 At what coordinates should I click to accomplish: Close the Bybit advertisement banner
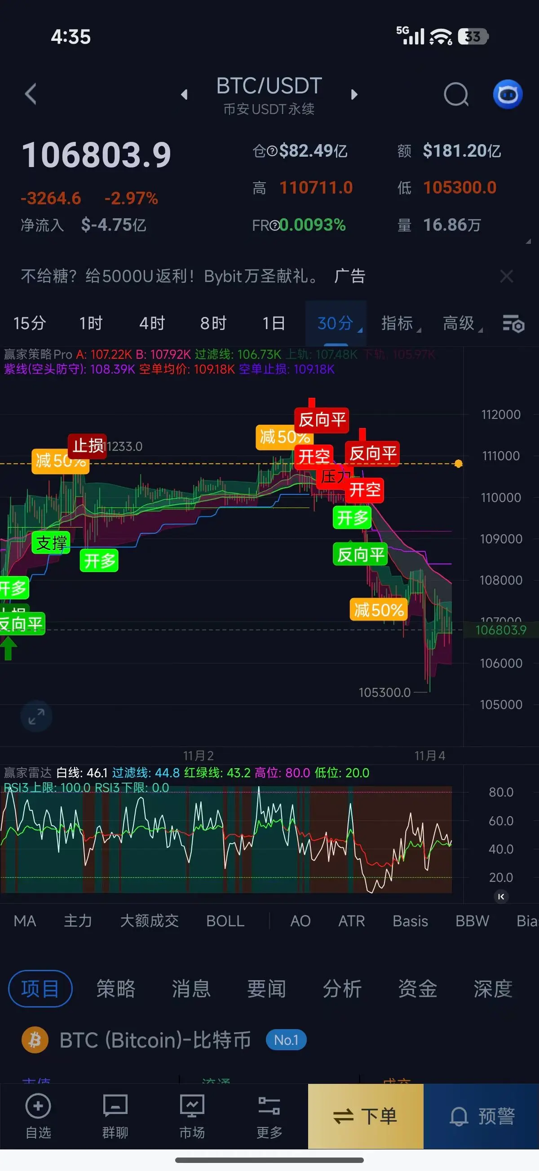click(506, 276)
